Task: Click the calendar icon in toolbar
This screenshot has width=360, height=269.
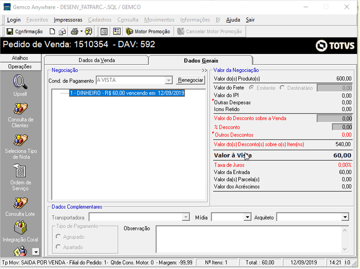Action: pos(104,31)
